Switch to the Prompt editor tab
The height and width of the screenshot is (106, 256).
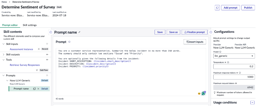(x=10, y=25)
